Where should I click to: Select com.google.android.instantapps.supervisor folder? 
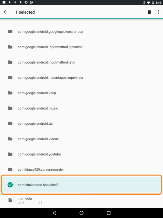[81, 78]
